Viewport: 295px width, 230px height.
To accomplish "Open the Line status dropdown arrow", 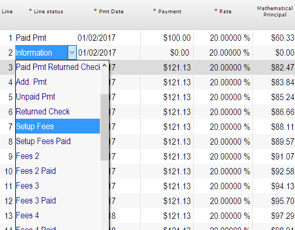I will pos(72,52).
